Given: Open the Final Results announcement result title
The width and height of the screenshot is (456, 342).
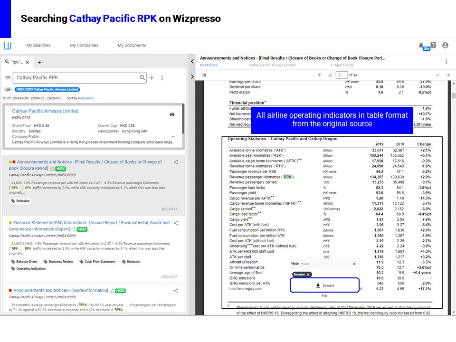Looking at the screenshot, I should 85,165.
